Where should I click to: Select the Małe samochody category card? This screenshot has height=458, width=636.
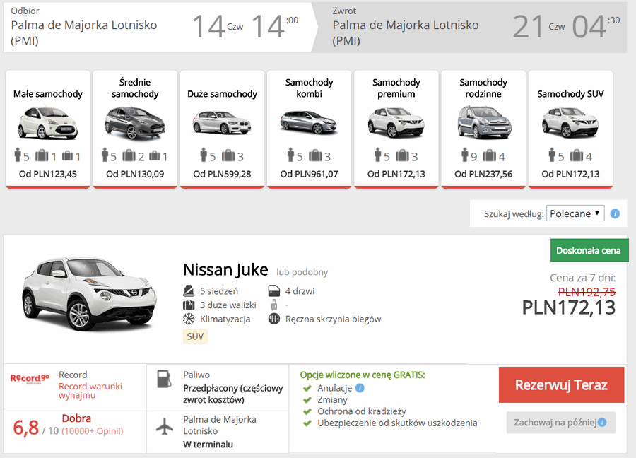pos(48,129)
